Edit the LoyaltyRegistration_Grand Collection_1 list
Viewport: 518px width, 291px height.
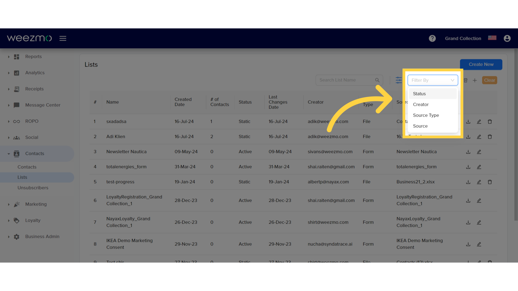coord(479,201)
